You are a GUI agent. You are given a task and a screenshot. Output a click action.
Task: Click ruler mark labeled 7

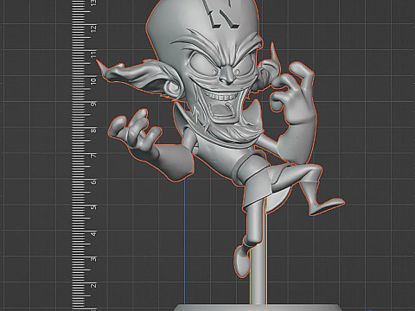[93, 155]
